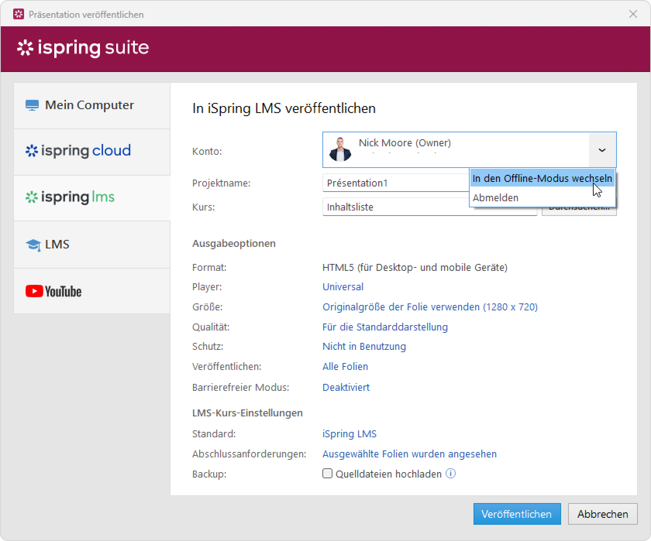
Task: Open the iSpring Cloud tab
Action: tap(92, 151)
